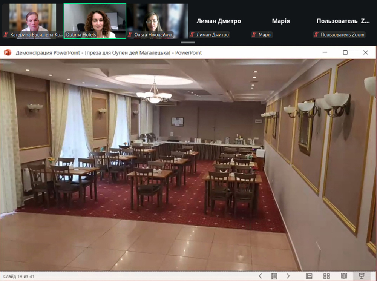Go to the previous slide arrow

[x=260, y=276]
